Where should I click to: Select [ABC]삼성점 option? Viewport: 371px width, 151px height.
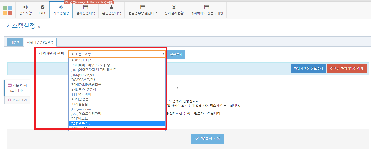(x=117, y=99)
